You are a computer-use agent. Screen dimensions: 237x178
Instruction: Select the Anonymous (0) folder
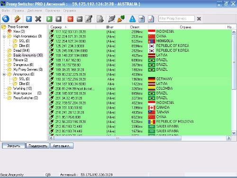click(x=24, y=74)
